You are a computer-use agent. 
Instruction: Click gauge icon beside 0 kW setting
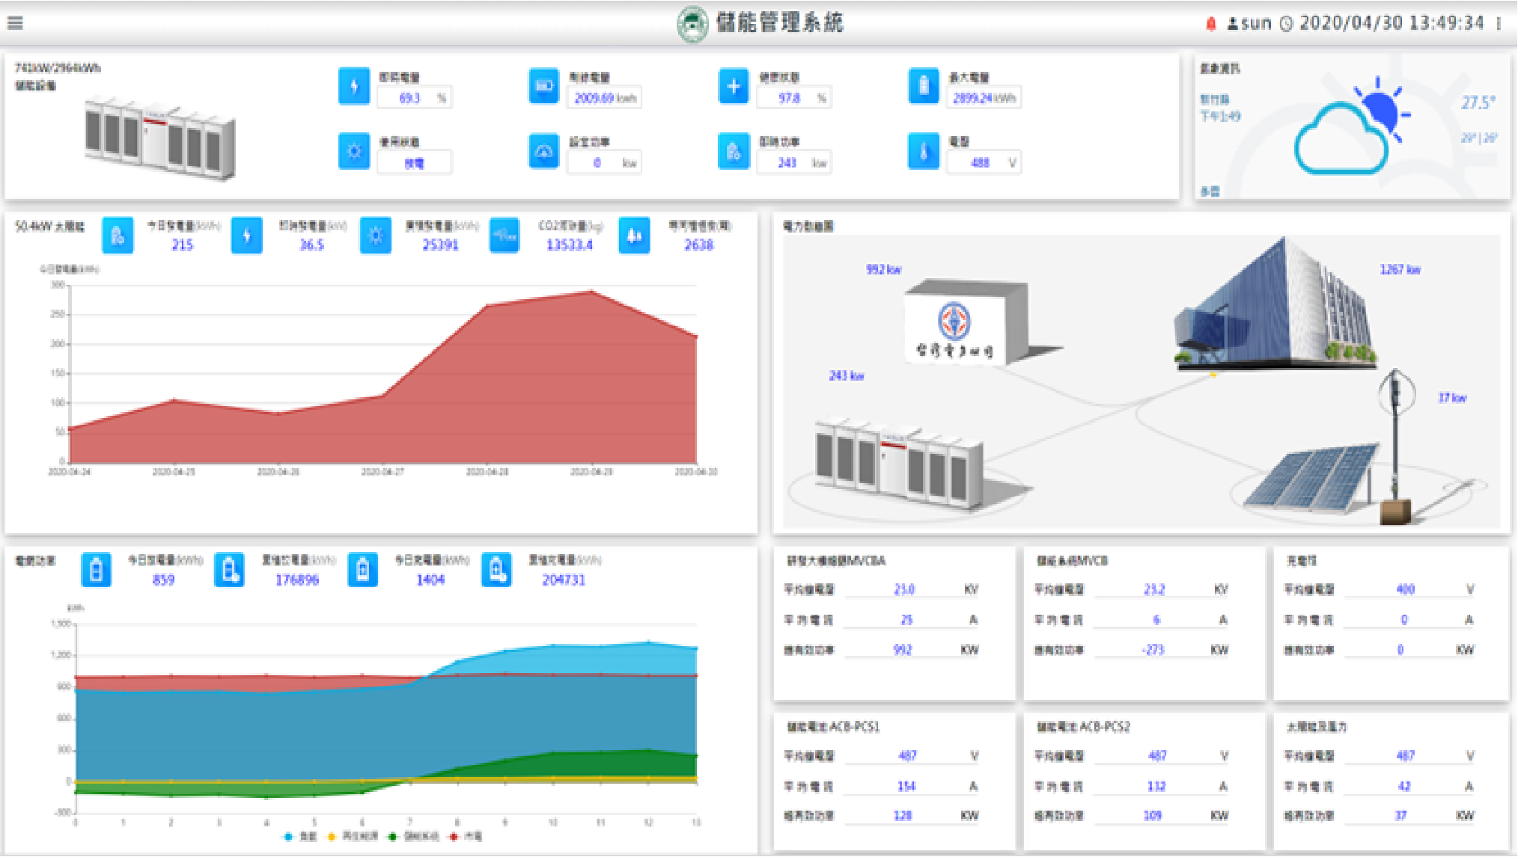[x=543, y=152]
